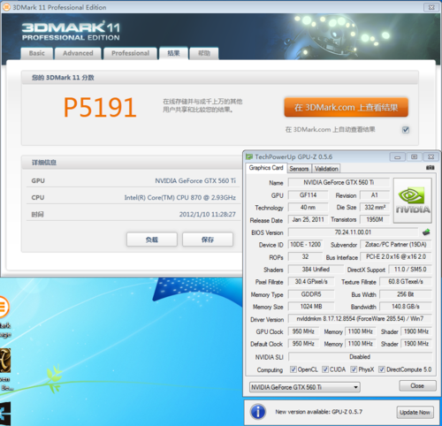Image resolution: width=442 pixels, height=426 pixels.
Task: Click the Bus Interface field
Action: pyautogui.click(x=396, y=257)
